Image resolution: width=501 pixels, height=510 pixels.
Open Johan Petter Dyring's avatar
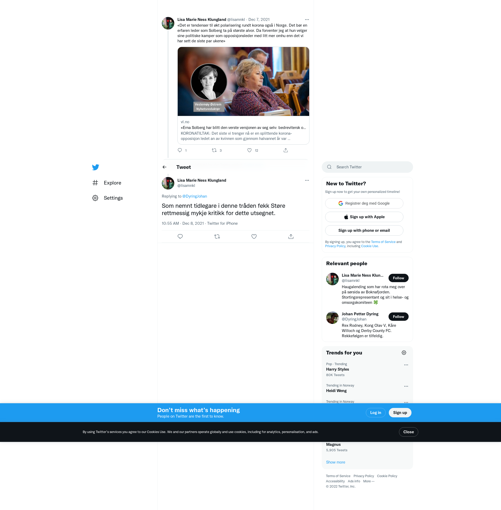click(332, 318)
